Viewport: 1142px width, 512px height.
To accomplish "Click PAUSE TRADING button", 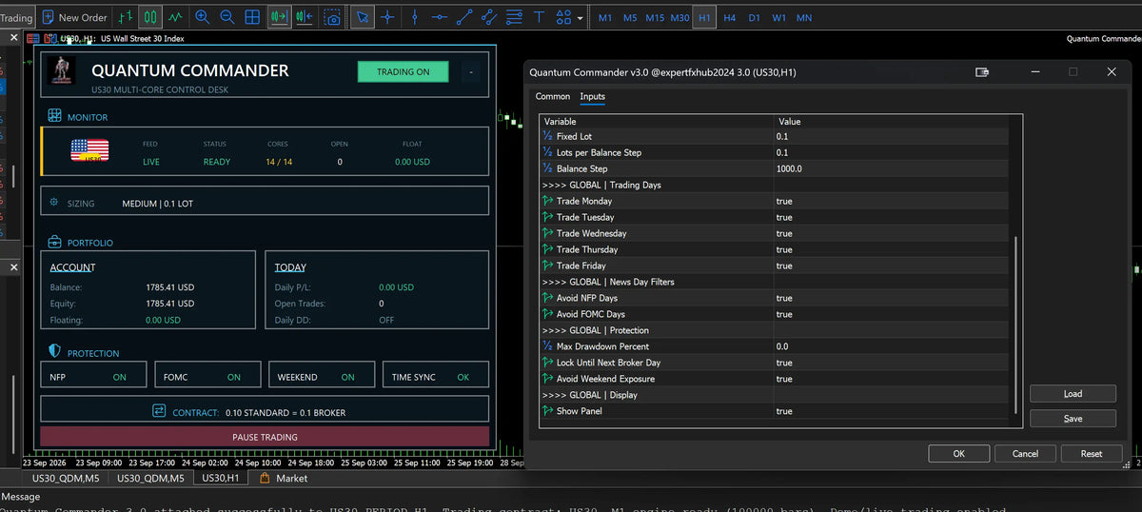I will coord(265,437).
